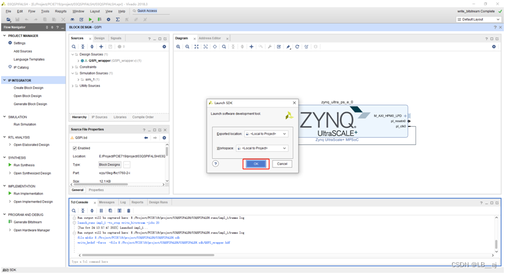Collapse the SYNTHESIS section

4,158
